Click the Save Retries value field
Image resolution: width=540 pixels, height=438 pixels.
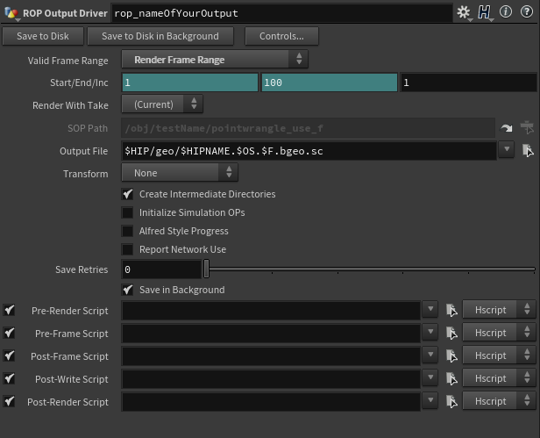pos(161,269)
